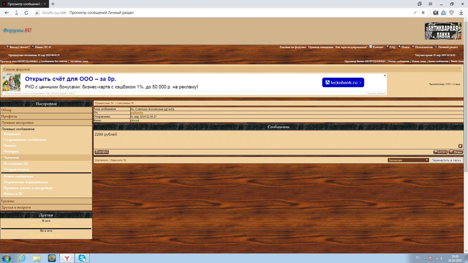Open the Профиль settings section

click(x=9, y=116)
